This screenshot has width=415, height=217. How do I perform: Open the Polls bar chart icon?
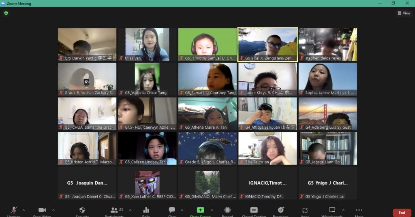[146, 210]
